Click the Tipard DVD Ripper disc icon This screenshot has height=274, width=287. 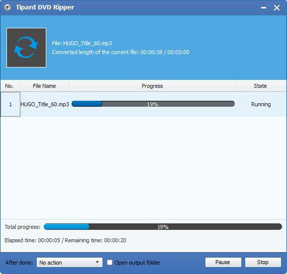(8, 8)
